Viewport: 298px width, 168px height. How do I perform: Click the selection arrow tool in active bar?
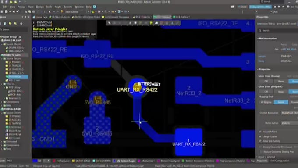point(109,23)
